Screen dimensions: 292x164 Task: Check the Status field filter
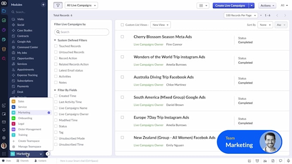click(56, 126)
